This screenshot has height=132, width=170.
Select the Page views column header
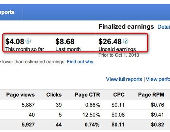click(x=20, y=95)
